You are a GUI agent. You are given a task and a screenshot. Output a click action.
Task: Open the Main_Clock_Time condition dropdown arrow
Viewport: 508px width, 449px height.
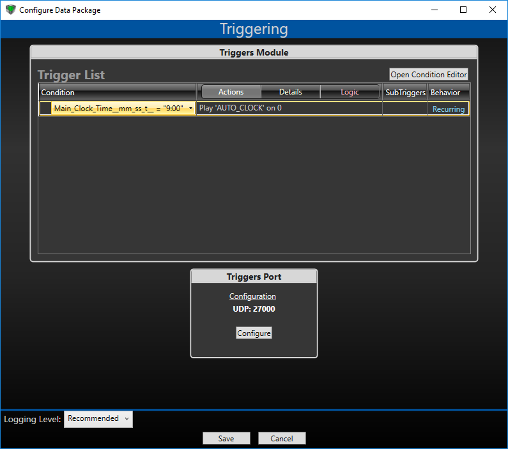[x=190, y=109]
